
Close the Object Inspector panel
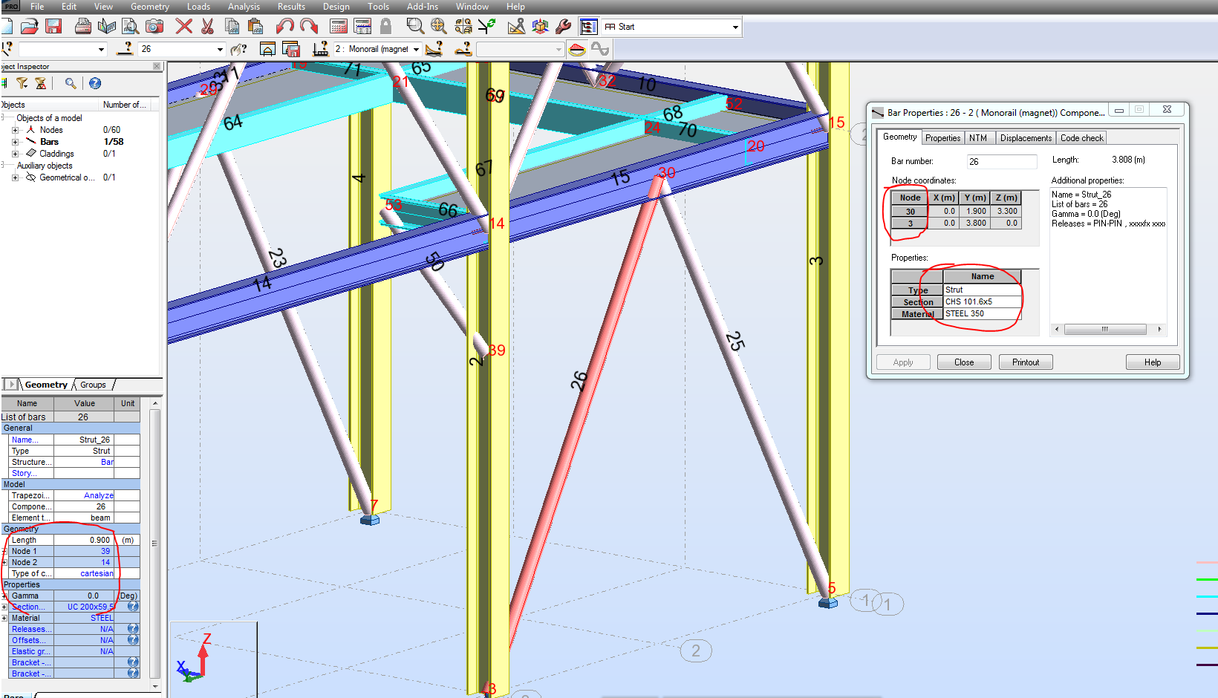click(x=157, y=66)
